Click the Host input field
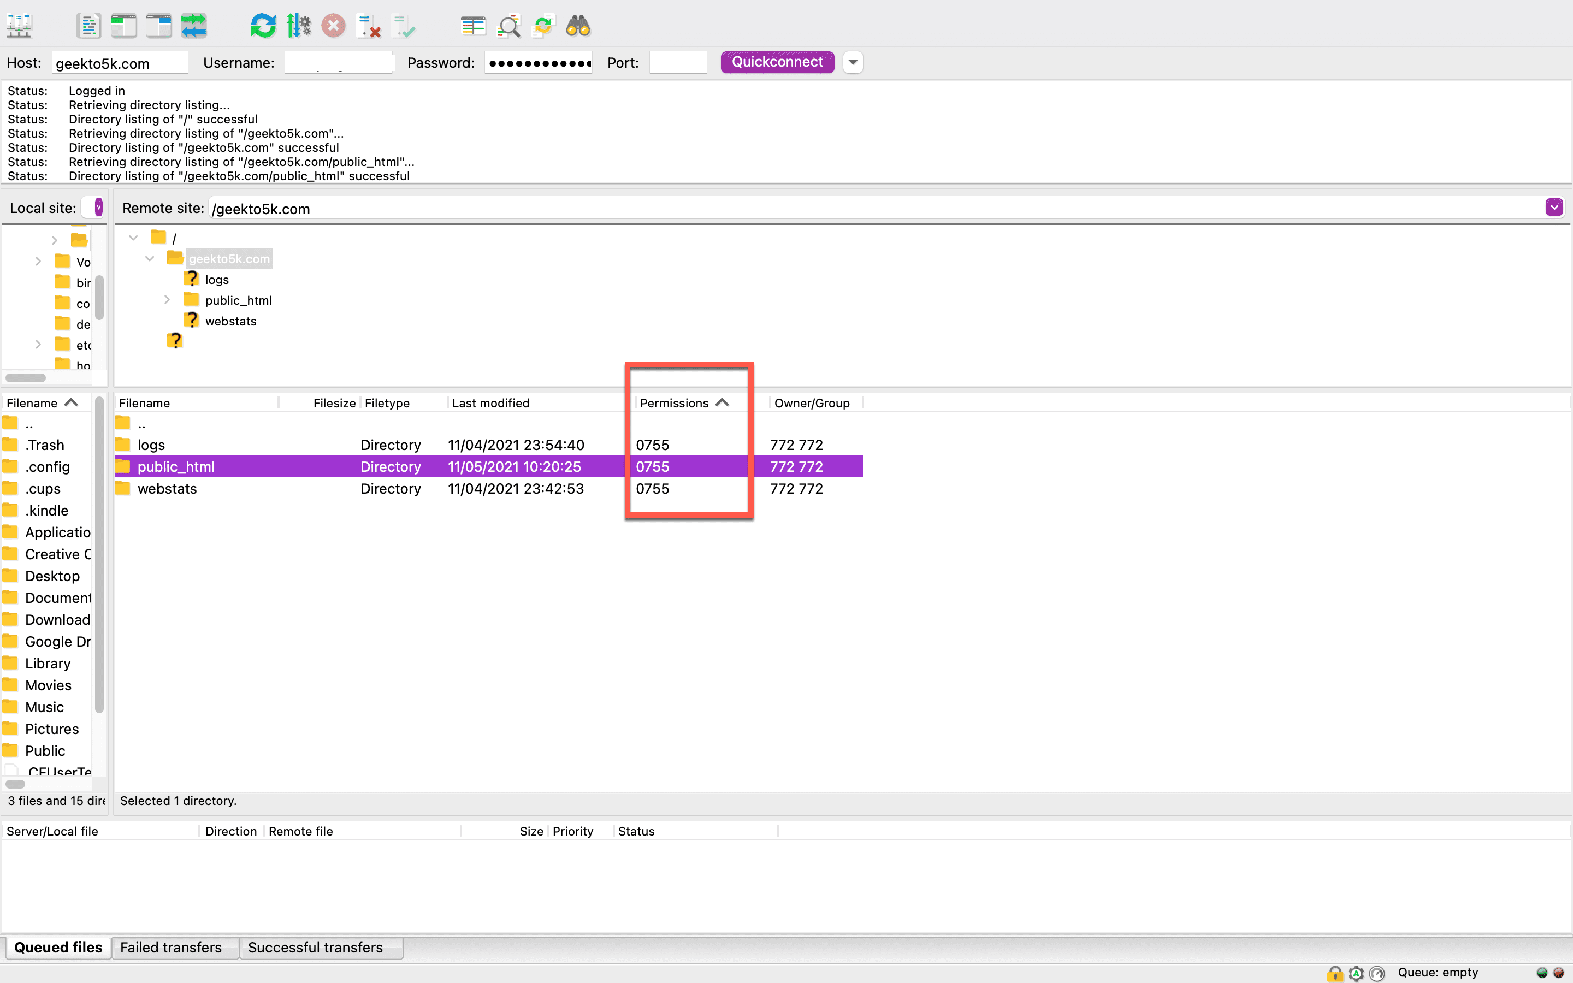Image resolution: width=1573 pixels, height=983 pixels. [121, 62]
